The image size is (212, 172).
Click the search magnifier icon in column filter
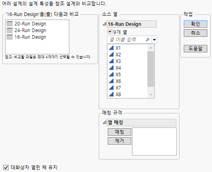[148, 39]
